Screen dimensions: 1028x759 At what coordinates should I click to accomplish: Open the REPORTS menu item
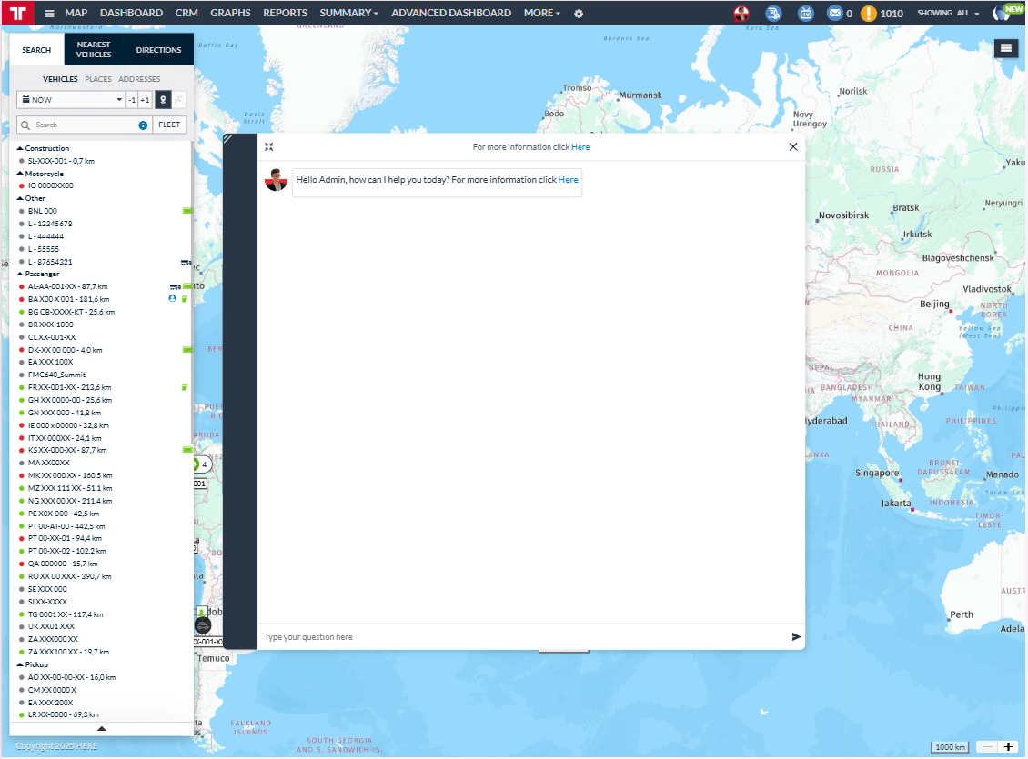pos(285,13)
